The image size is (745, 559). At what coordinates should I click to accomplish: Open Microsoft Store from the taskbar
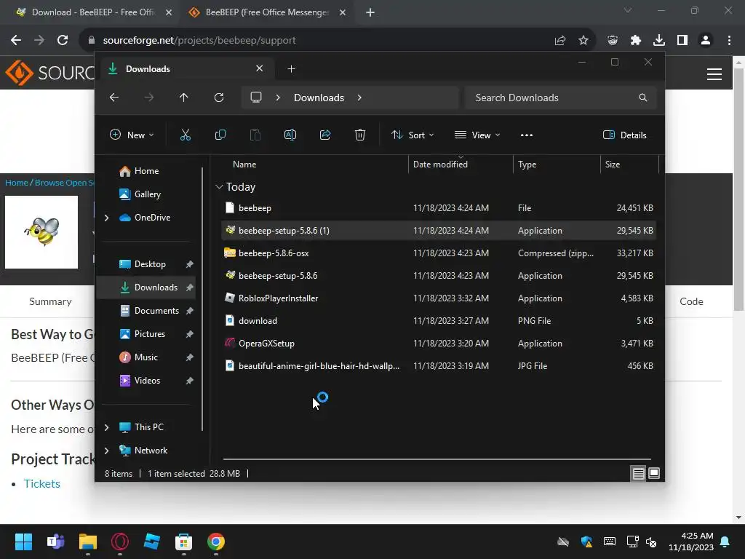coord(183,542)
